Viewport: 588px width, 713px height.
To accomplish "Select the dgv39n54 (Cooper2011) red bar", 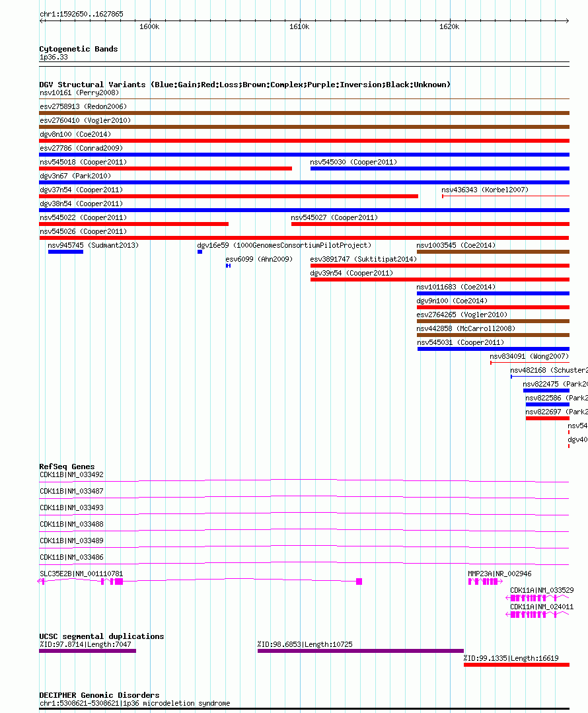I will (x=440, y=280).
